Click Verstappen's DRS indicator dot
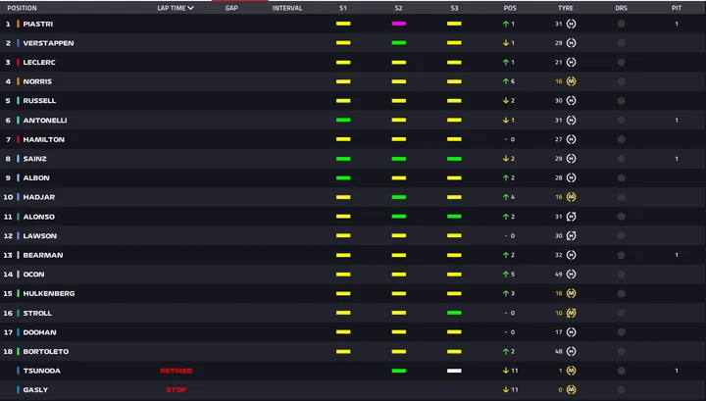Image resolution: width=706 pixels, height=401 pixels. tap(621, 43)
